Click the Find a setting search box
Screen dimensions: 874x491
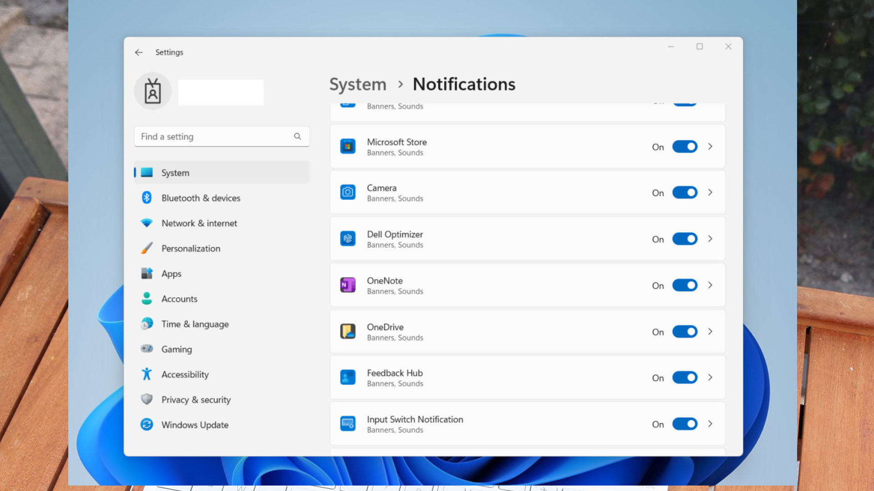[x=222, y=136]
